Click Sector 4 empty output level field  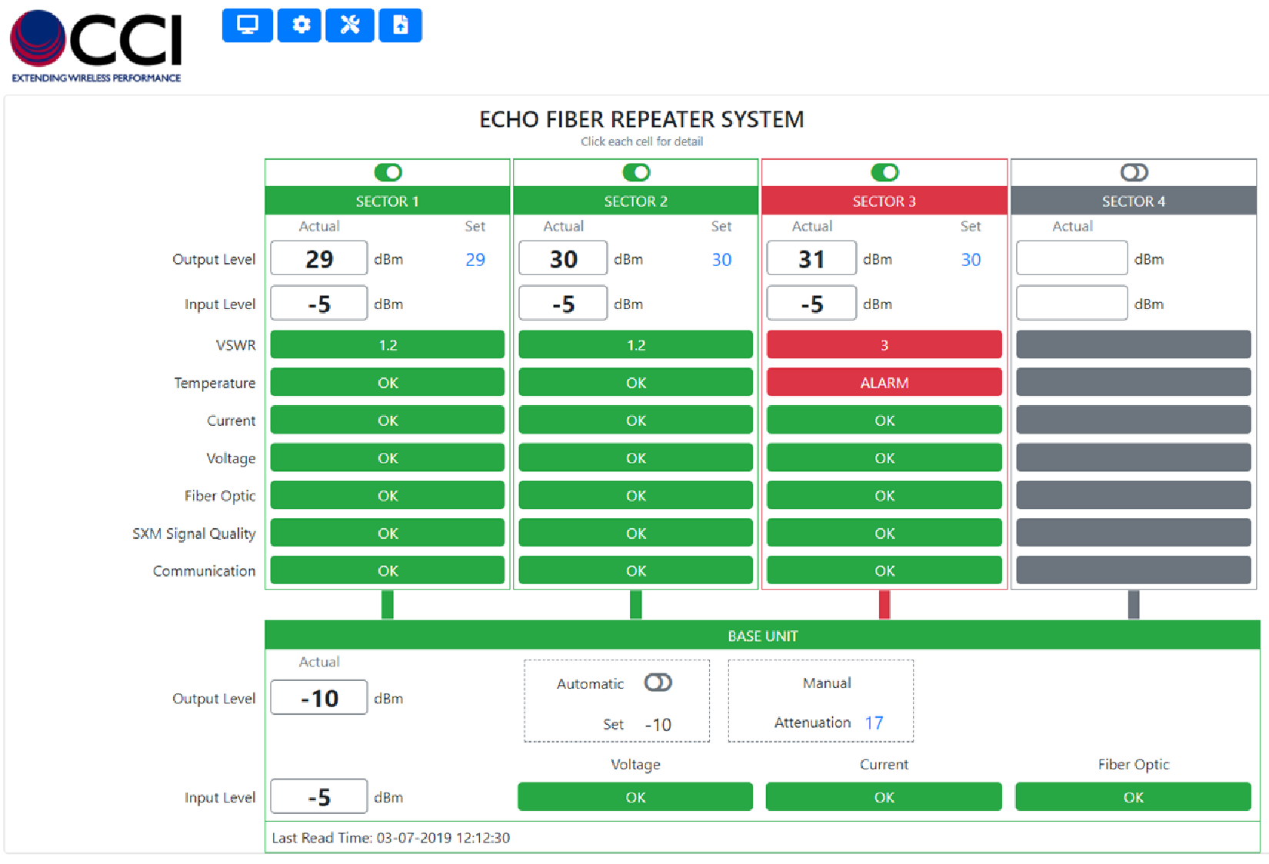(x=1072, y=258)
